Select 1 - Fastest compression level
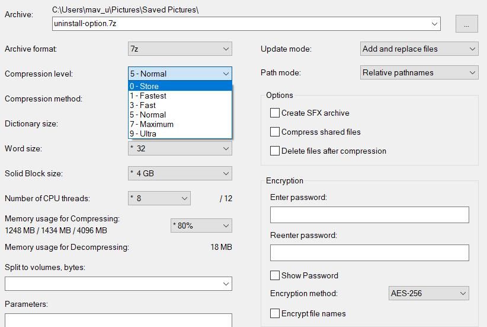Viewport: 487px width, 327px height. coord(180,96)
